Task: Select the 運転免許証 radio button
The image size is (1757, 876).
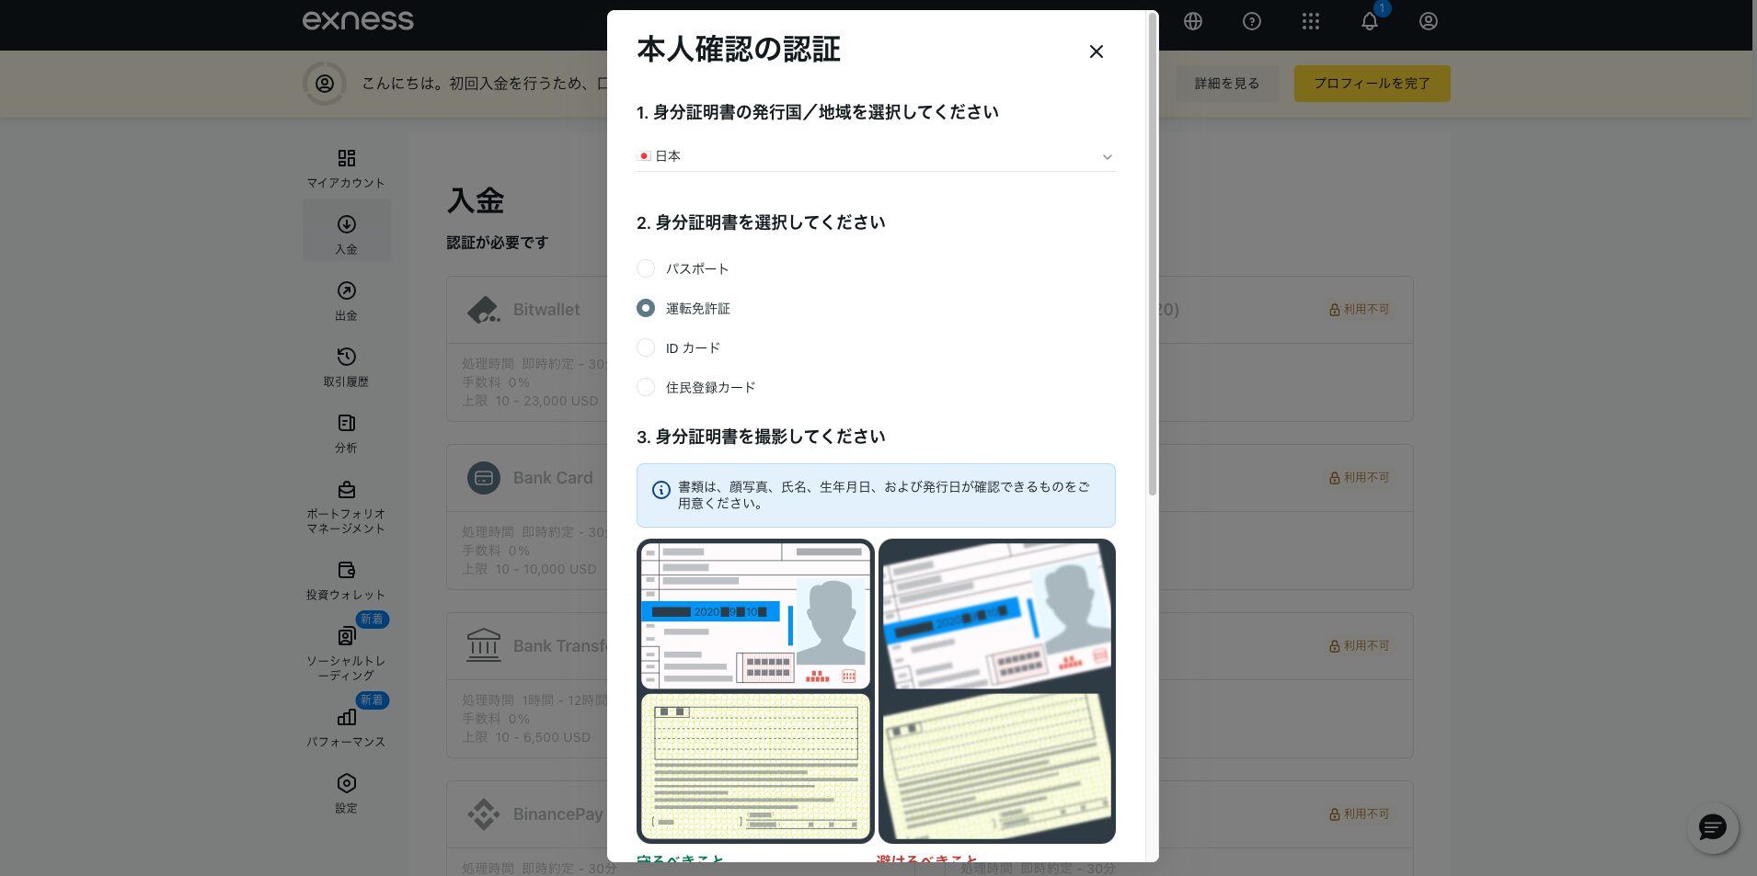Action: click(x=646, y=308)
